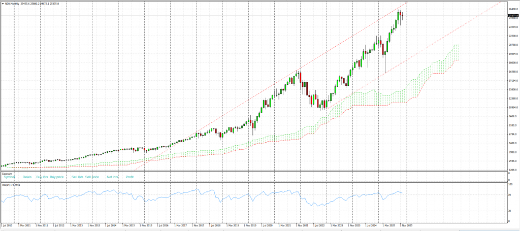Sort by the Profit column header
The height and width of the screenshot is (231, 520).
(x=129, y=177)
